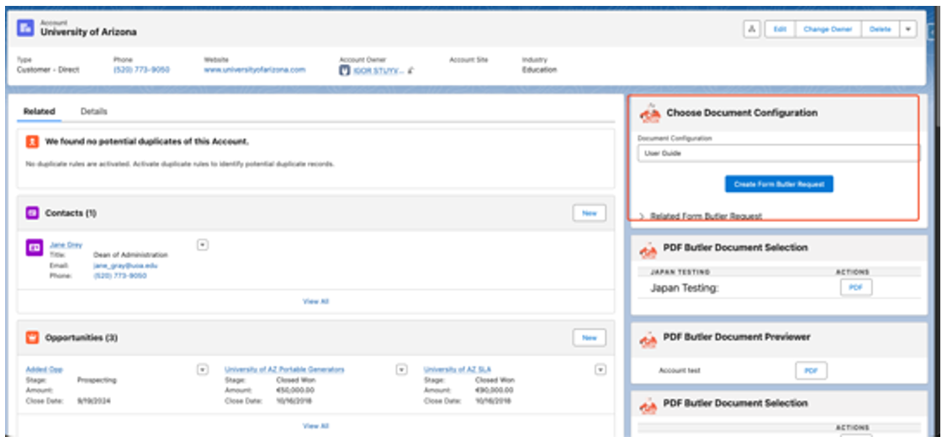
Task: Click the duplicate warning icon
Action: click(32, 141)
